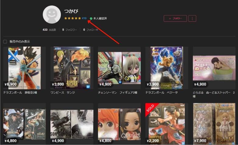
Task: Open the sold Luffy figure ¥2,200 thumbnail
Action: [x=167, y=124]
